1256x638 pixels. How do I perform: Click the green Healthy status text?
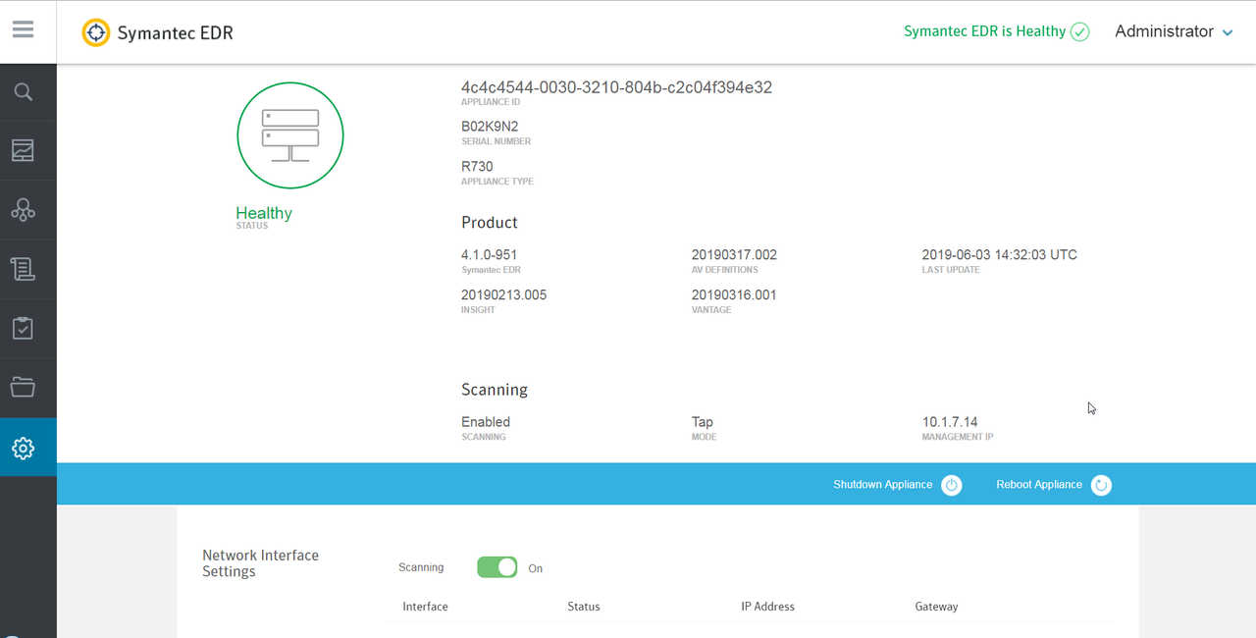264,213
